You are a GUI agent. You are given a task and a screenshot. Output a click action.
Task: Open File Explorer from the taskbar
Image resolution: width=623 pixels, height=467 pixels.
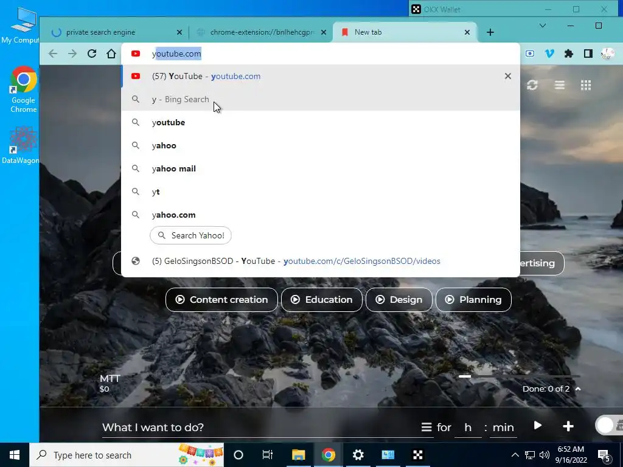pyautogui.click(x=298, y=455)
